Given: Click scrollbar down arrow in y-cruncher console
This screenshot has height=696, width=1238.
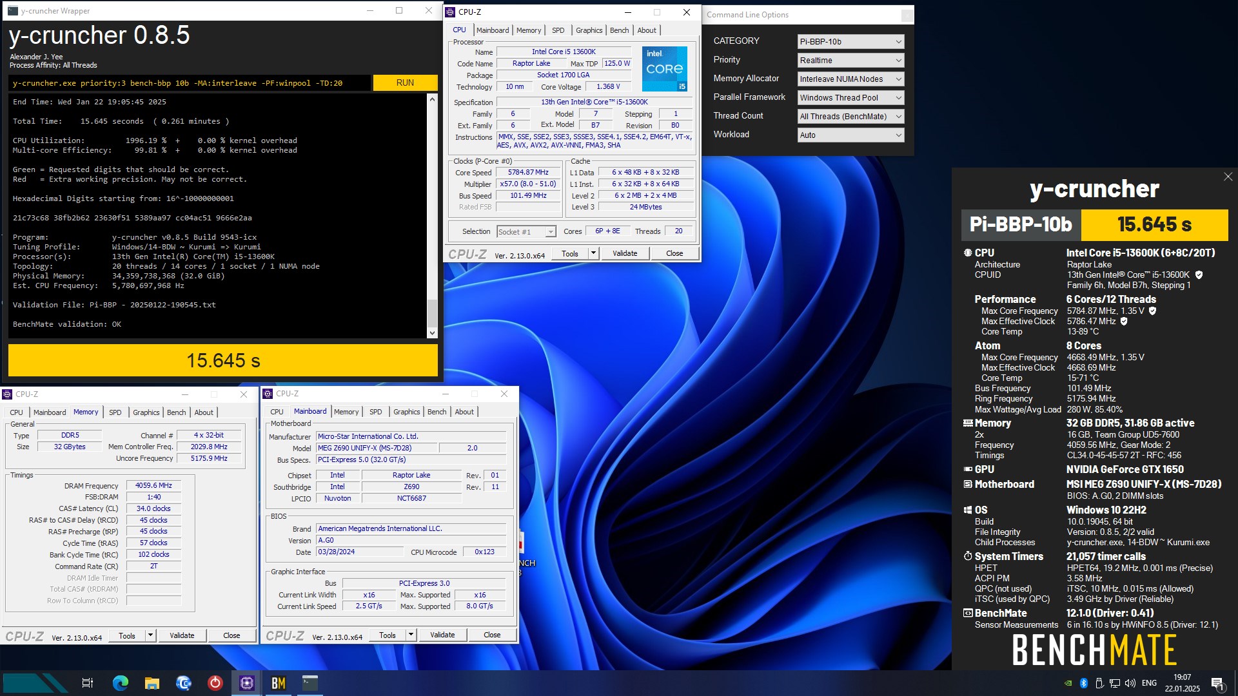Looking at the screenshot, I should (432, 333).
